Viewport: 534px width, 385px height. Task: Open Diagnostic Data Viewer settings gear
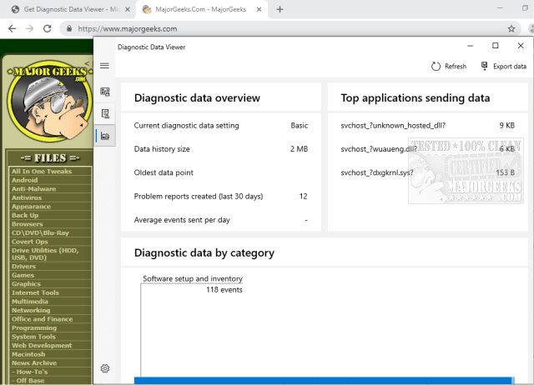coord(105,368)
